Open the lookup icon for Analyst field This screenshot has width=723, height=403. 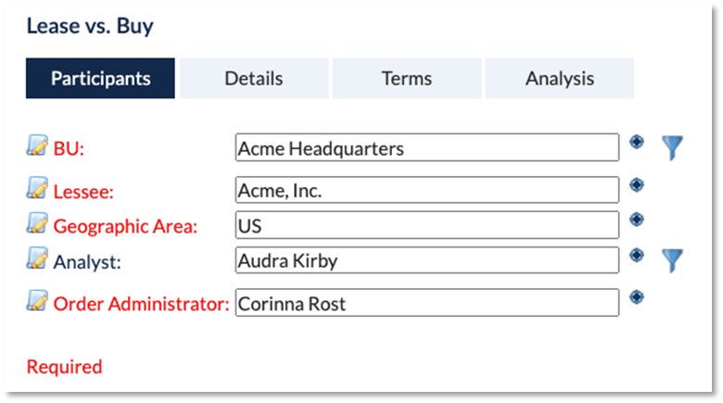tap(637, 255)
